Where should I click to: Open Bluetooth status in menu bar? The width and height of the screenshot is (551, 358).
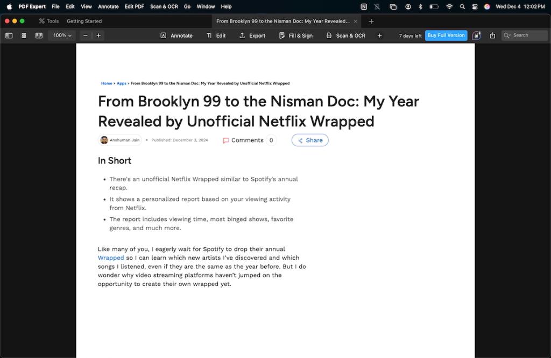coord(420,6)
